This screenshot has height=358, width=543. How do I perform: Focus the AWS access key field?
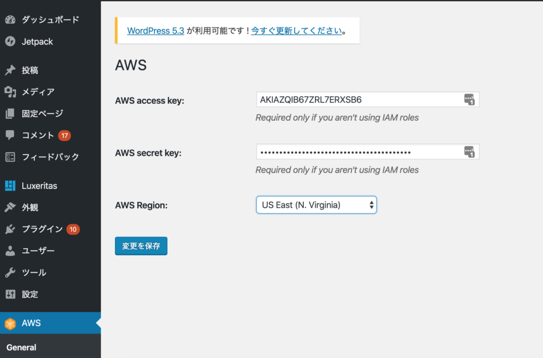368,100
